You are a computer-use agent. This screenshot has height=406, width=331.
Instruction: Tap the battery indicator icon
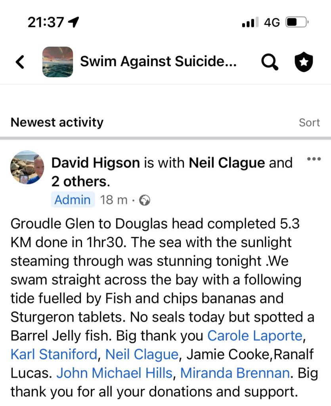click(297, 22)
